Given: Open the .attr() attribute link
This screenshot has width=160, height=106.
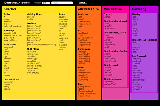Looking at the screenshot, I should coord(81,17).
